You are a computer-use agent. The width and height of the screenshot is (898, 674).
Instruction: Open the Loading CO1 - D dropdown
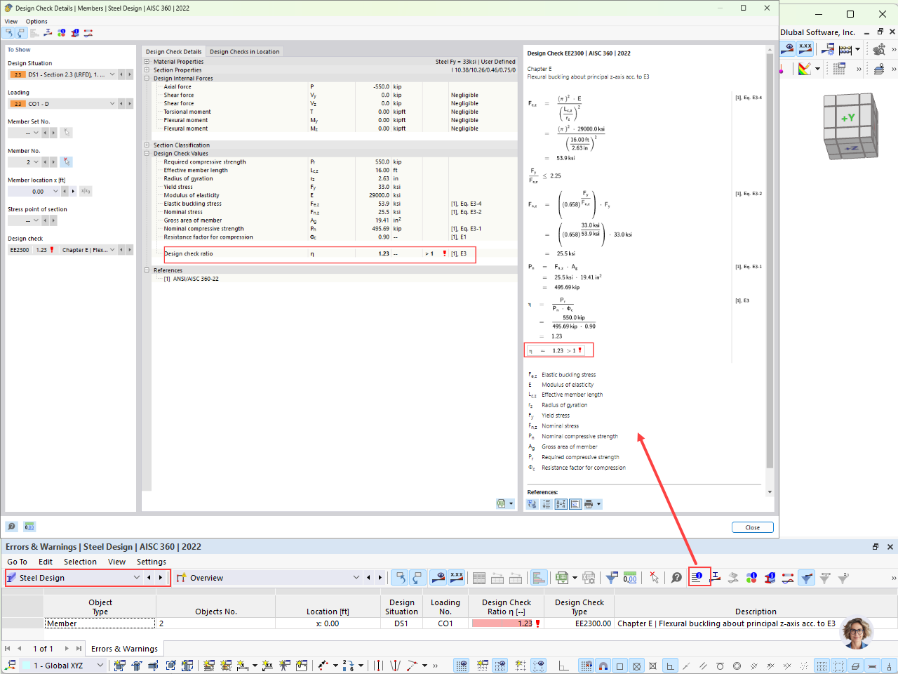coord(112,104)
